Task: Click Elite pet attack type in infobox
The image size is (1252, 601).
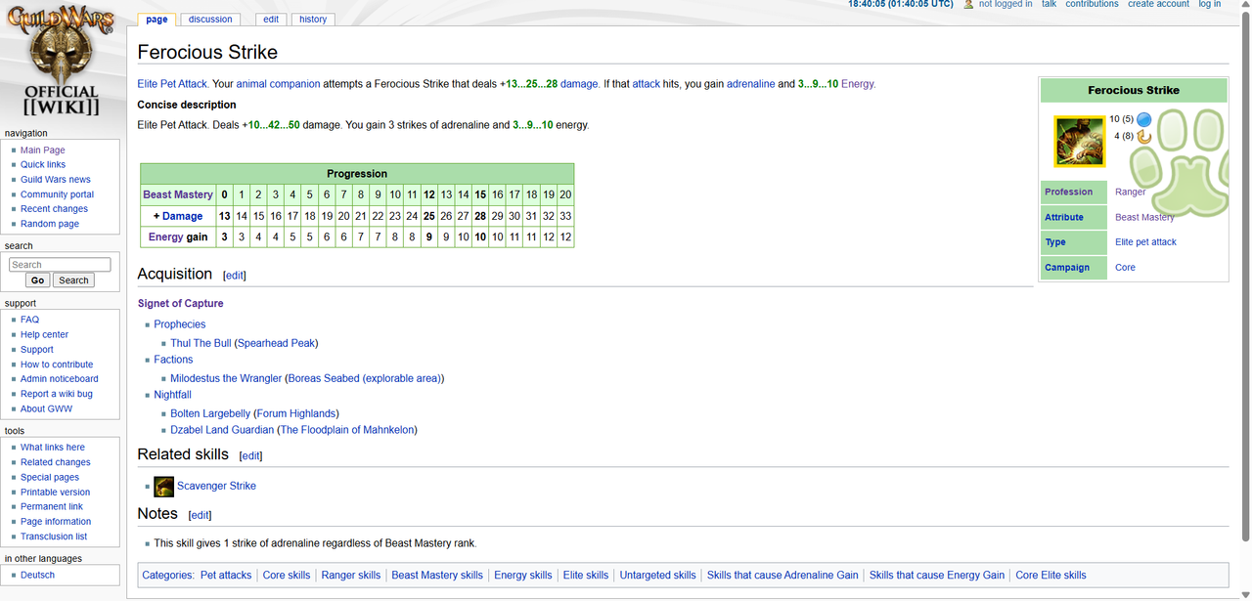Action: (x=1145, y=242)
